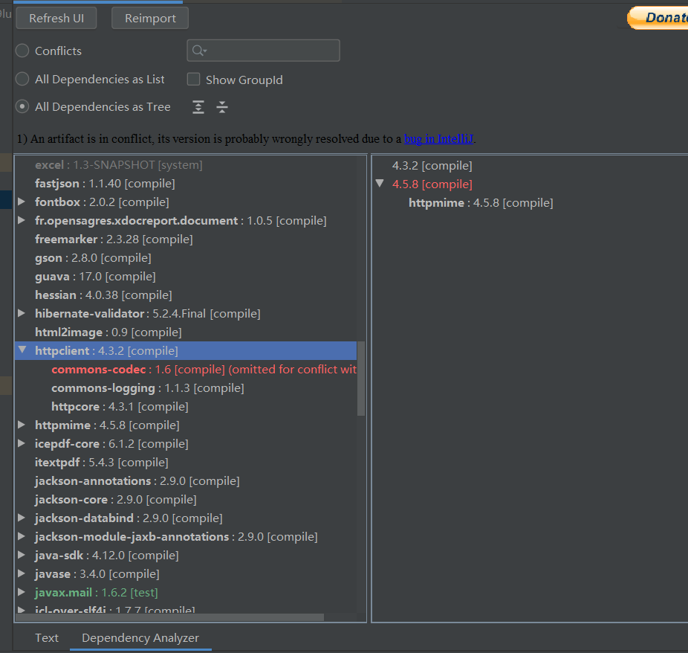Select All Dependencies as List option

tap(22, 79)
